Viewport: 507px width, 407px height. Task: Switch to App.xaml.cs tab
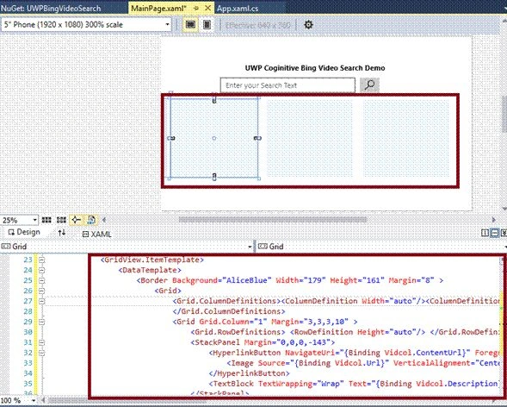point(238,8)
